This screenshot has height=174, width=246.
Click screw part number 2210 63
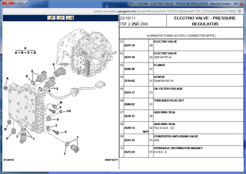pos(129,81)
